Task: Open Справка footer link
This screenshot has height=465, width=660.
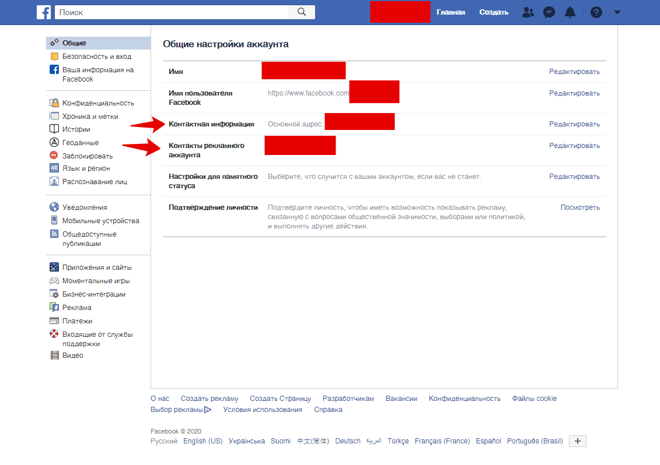Action: [x=329, y=410]
